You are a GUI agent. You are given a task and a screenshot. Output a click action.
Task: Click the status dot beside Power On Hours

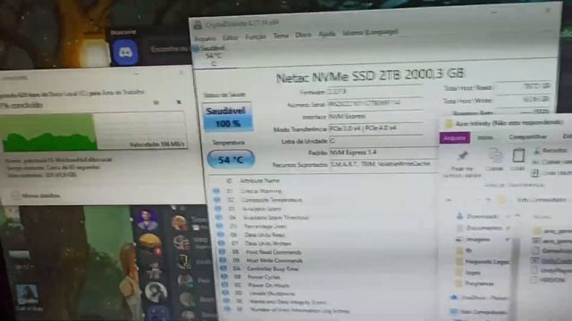coord(224,285)
